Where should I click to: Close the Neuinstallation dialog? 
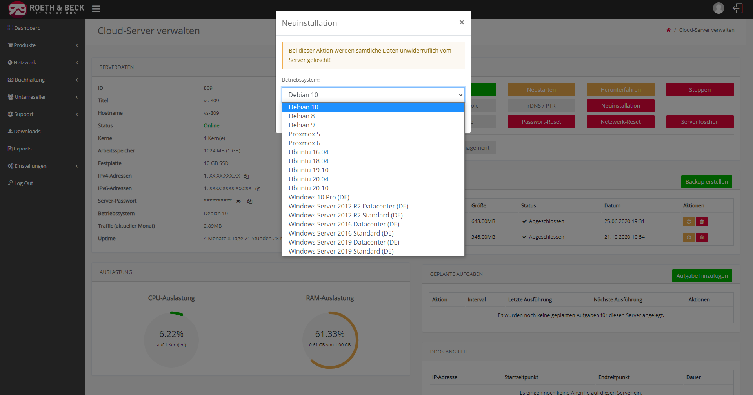coord(462,22)
